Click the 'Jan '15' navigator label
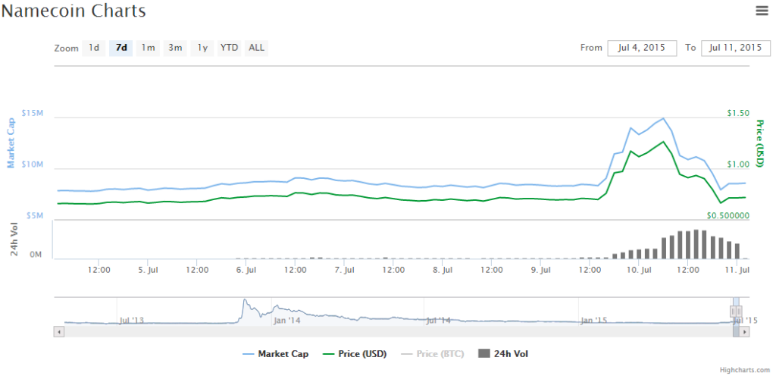Viewport: 776px width, 376px height. pos(594,321)
